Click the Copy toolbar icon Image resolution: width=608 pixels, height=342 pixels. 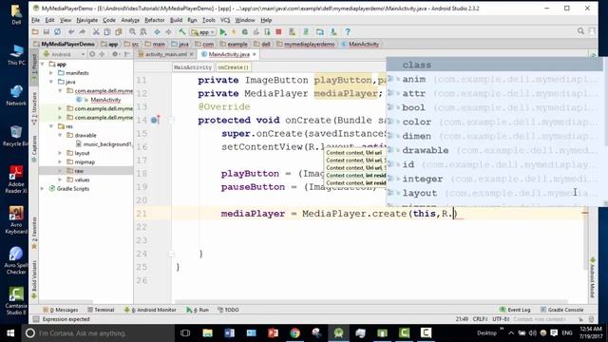(107, 32)
